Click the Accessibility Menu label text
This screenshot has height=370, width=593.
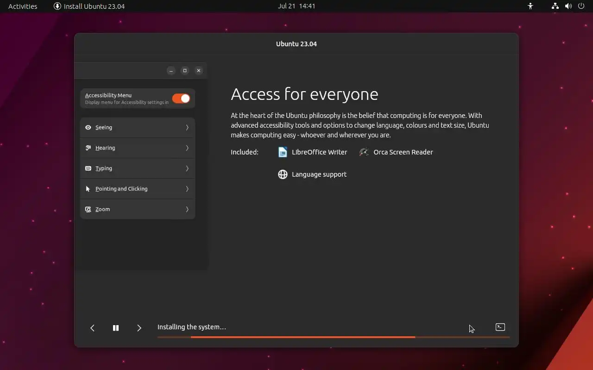click(x=108, y=95)
